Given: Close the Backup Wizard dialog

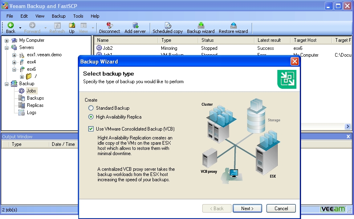Looking at the screenshot, I should click(x=295, y=61).
